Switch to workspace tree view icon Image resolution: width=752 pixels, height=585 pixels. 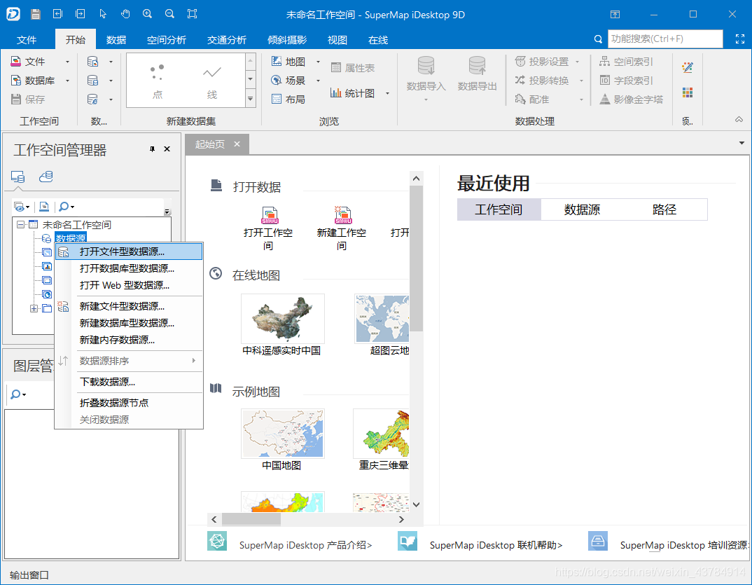[18, 177]
